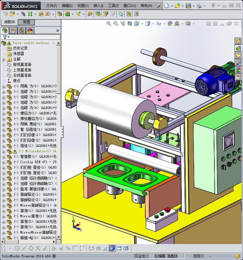Open the DisplayManager tab
This screenshot has width=243, height=260.
(x=30, y=31)
